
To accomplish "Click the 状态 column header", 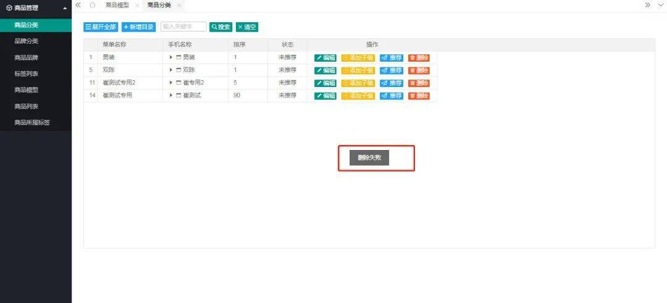I will (x=288, y=44).
